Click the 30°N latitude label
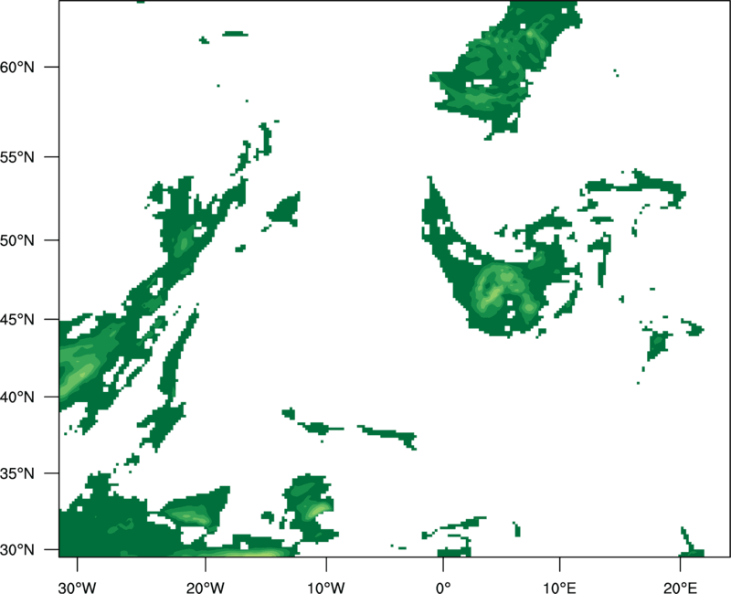Image resolution: width=731 pixels, height=594 pixels. [x=17, y=550]
